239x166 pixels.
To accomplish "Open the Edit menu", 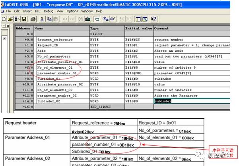I will click(x=17, y=11).
